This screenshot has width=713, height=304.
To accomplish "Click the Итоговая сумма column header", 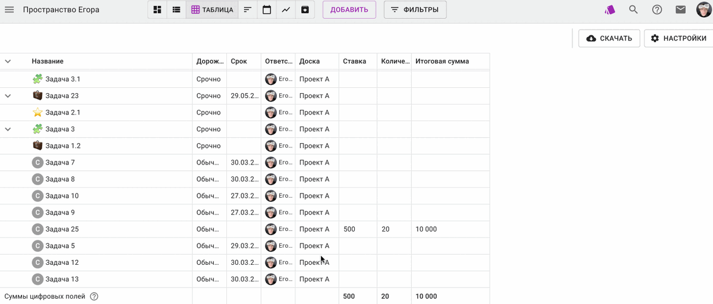I will pos(450,61).
